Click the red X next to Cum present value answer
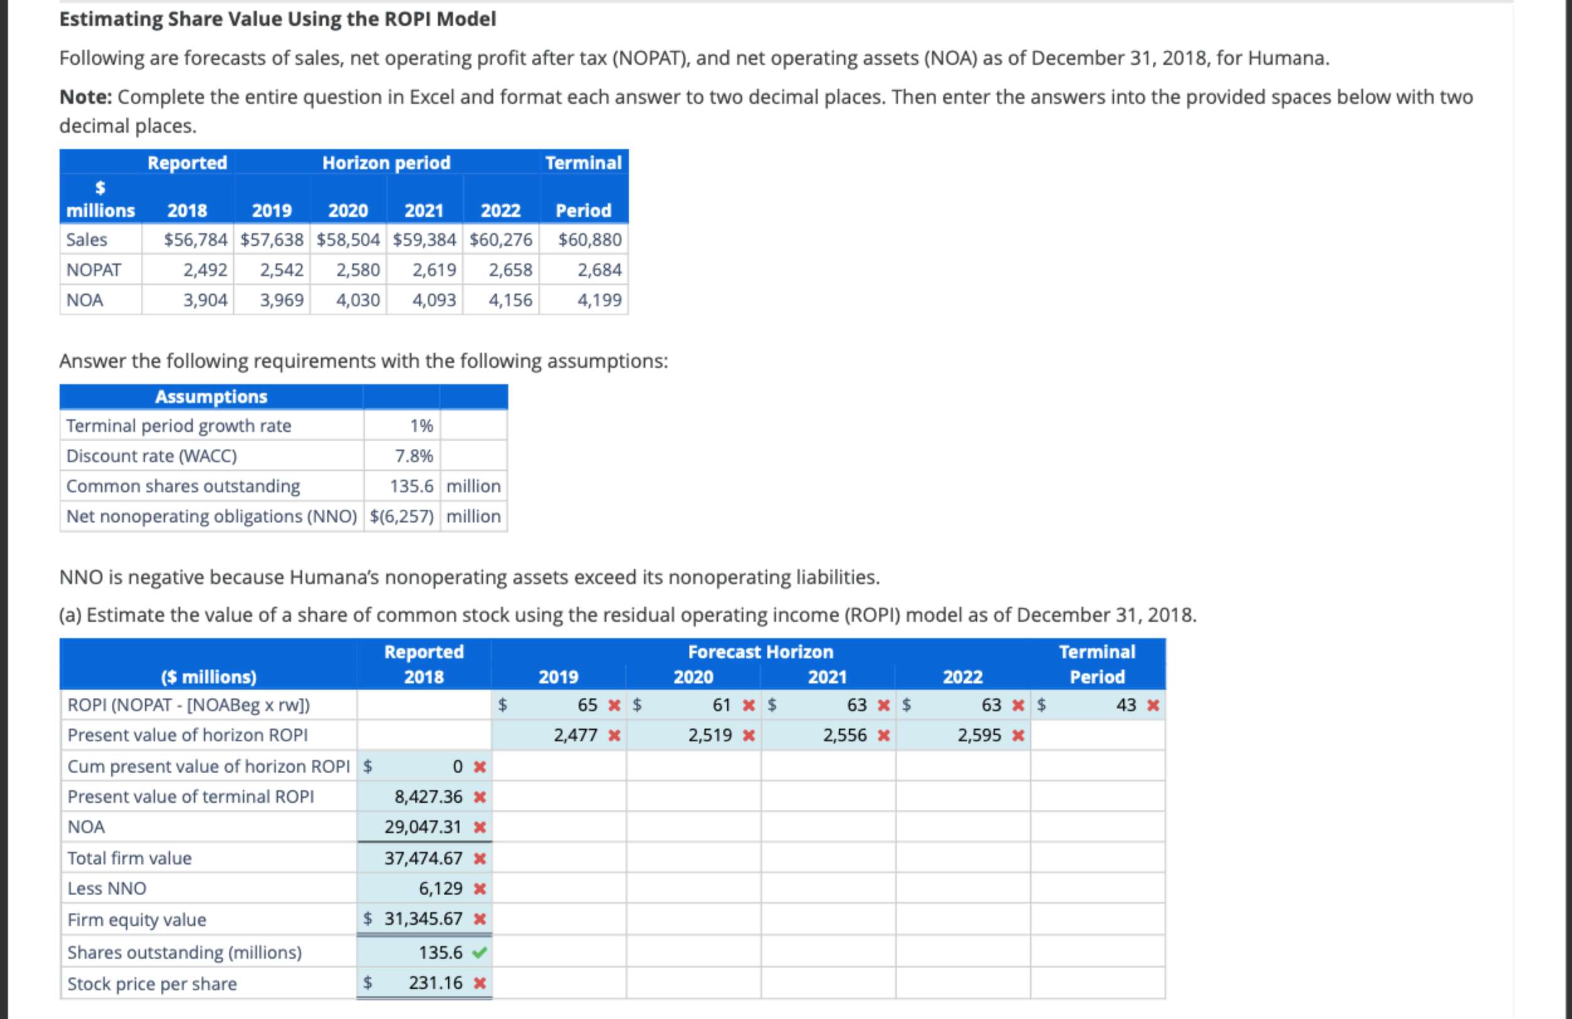The image size is (1572, 1019). (481, 767)
